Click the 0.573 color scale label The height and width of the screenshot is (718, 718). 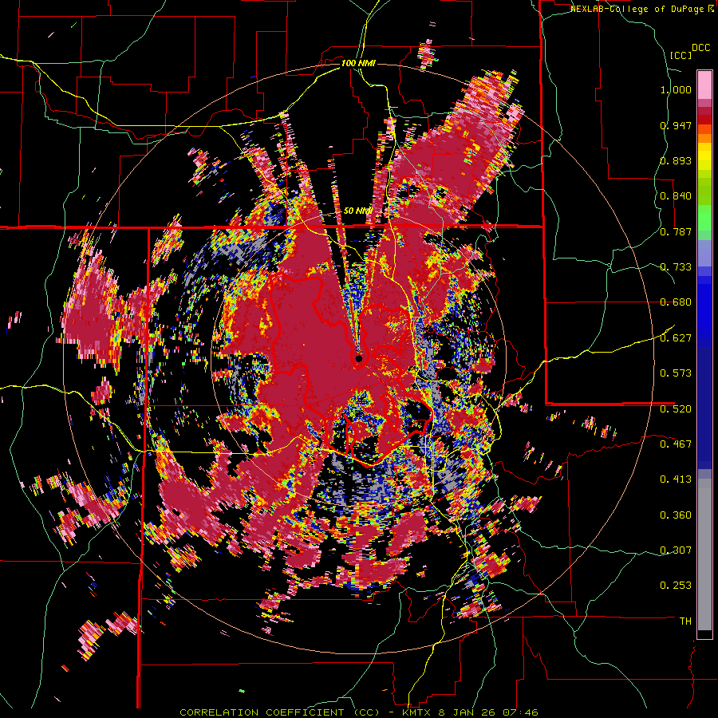(x=676, y=373)
